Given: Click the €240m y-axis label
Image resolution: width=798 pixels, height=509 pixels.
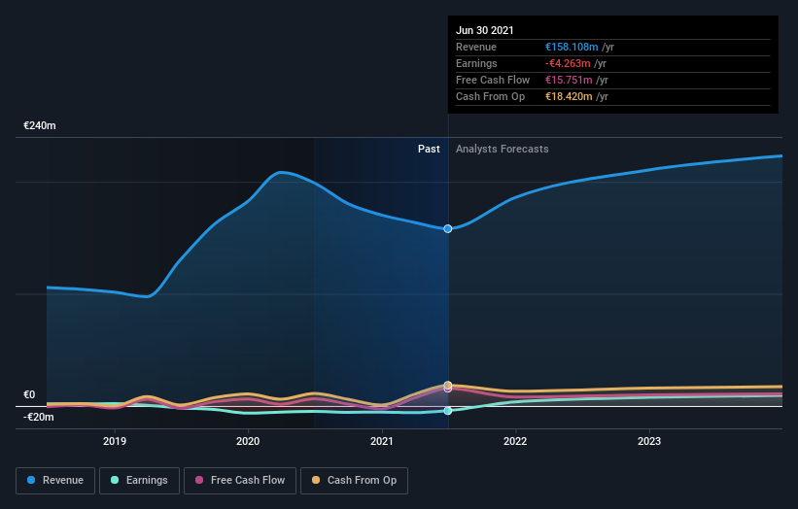Looking at the screenshot, I should pyautogui.click(x=40, y=125).
